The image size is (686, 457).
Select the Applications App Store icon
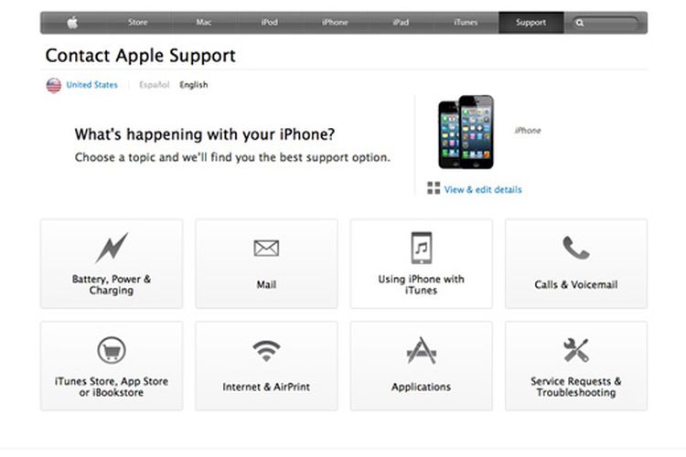click(x=422, y=350)
